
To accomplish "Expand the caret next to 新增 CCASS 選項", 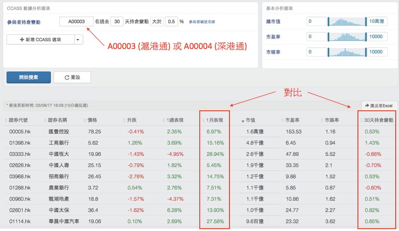I will [x=78, y=40].
